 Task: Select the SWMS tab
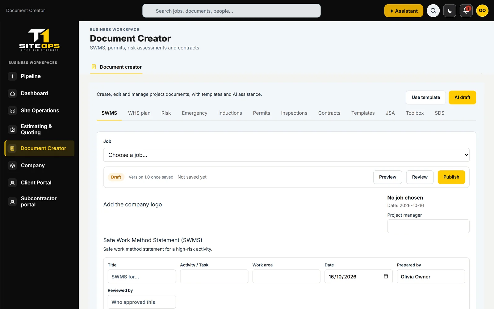coord(109,113)
